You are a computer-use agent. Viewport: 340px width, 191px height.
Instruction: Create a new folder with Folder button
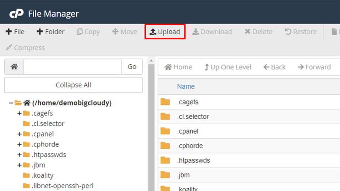50,32
